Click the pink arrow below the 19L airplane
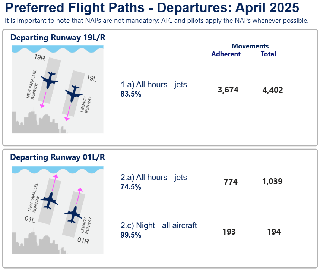320x270 pixels. 67,113
